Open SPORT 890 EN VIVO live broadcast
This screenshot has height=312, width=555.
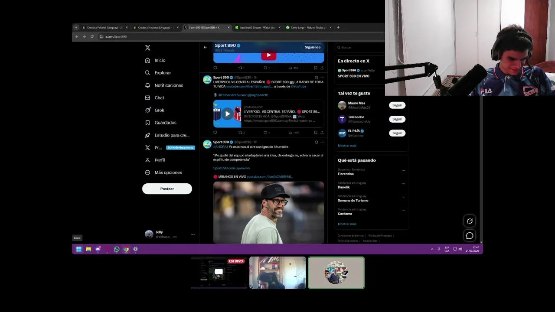tap(353, 76)
